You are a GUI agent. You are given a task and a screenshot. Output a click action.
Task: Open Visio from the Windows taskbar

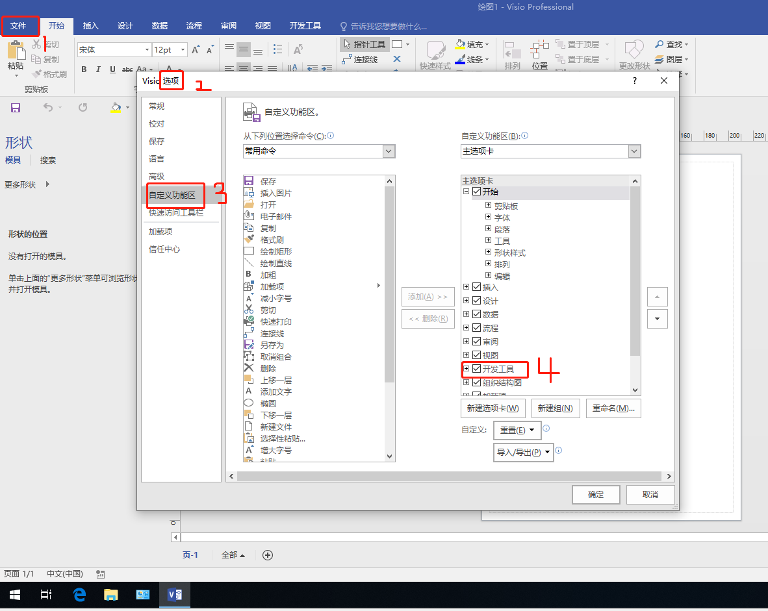175,595
